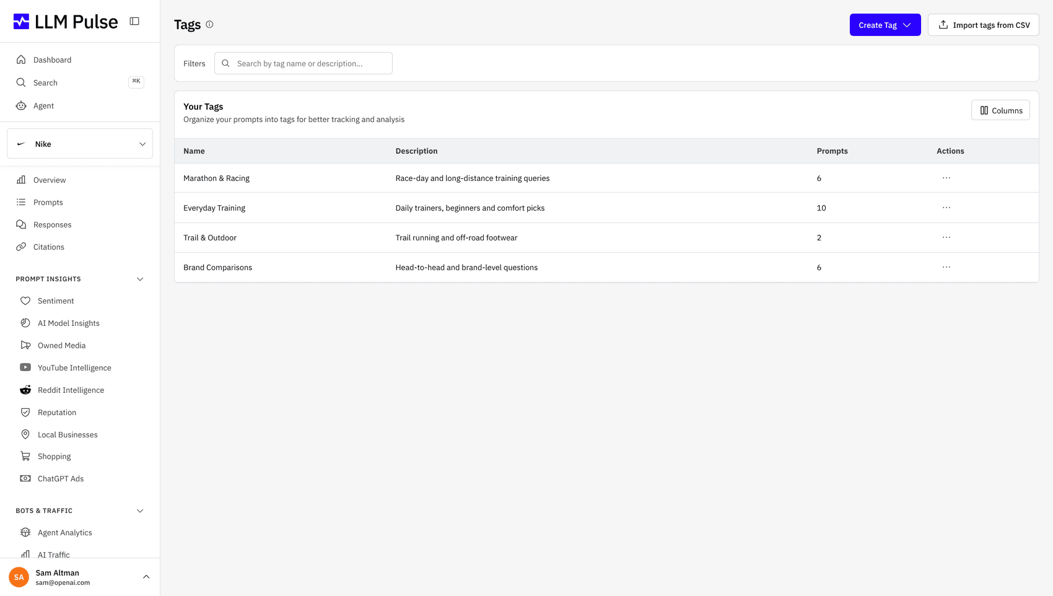Screen dimensions: 1053x596
Task: Open the Dashboard home icon
Action: [x=21, y=59]
